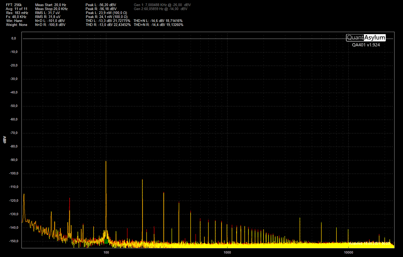
Task: Select the 'THD L: -13,3 dB' readout
Action: pyautogui.click(x=108, y=21)
